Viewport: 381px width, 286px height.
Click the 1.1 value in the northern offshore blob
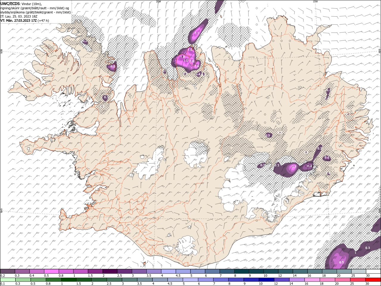197,34
